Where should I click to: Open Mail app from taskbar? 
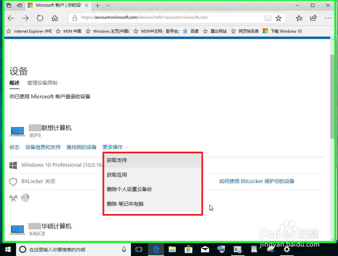205,250
